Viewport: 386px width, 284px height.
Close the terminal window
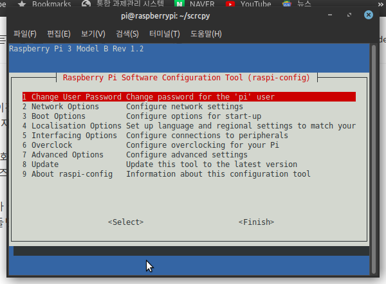coord(368,15)
